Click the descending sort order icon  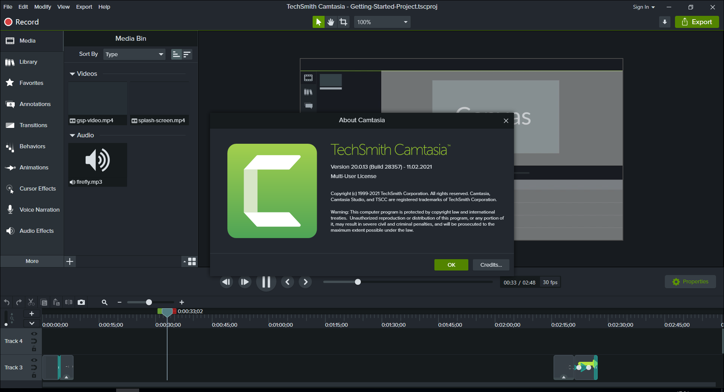187,54
